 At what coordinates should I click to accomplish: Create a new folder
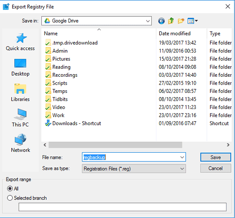[181, 21]
